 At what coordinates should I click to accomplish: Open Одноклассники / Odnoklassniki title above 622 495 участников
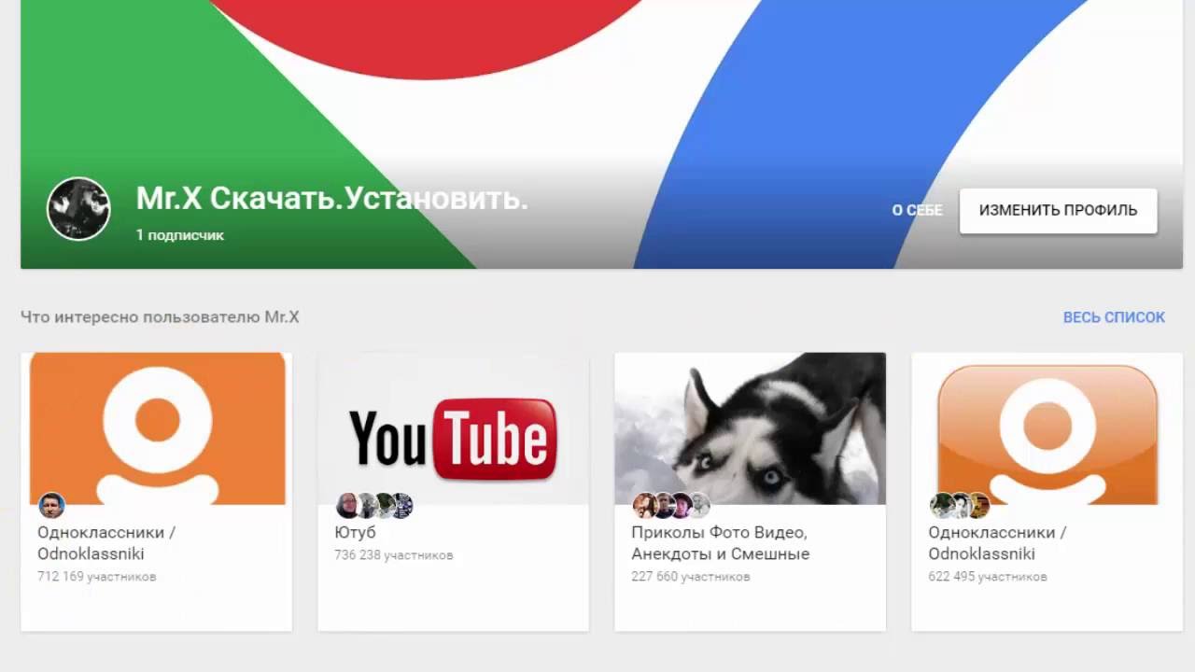pos(997,543)
